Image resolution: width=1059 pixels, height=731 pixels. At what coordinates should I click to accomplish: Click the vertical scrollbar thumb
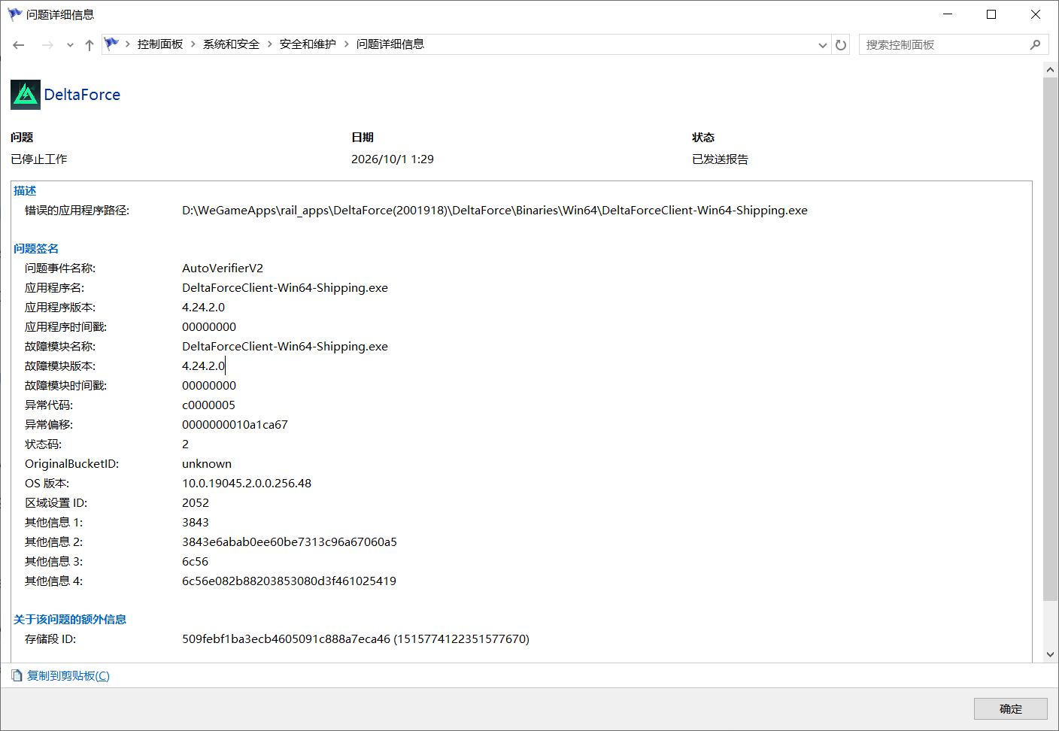point(1051,338)
